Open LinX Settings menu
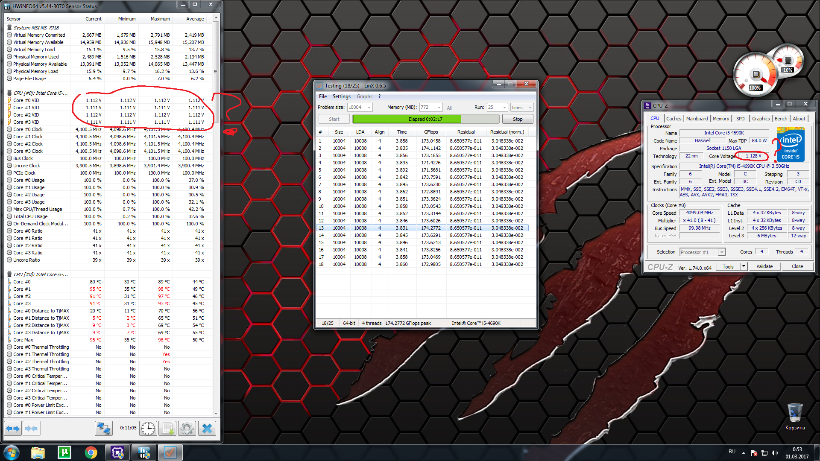Viewport: 820px width, 461px height. pos(341,96)
